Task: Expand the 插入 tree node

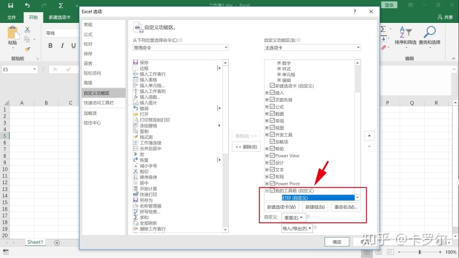Action: tap(266, 93)
